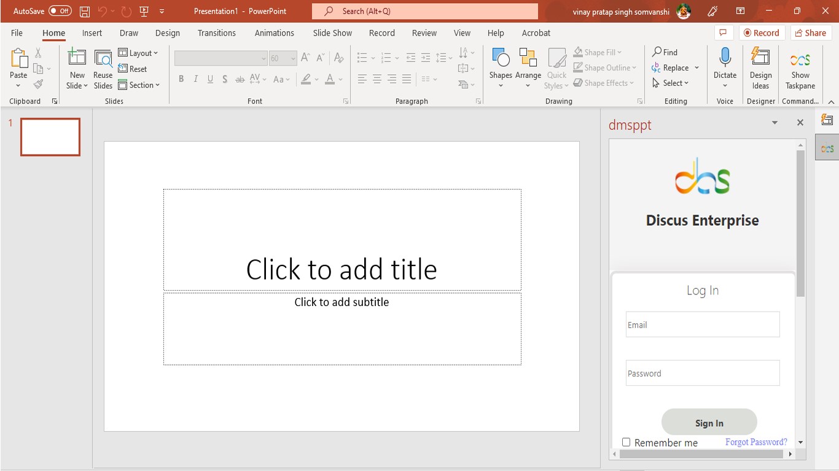
Task: Click the Email input field
Action: pyautogui.click(x=702, y=325)
